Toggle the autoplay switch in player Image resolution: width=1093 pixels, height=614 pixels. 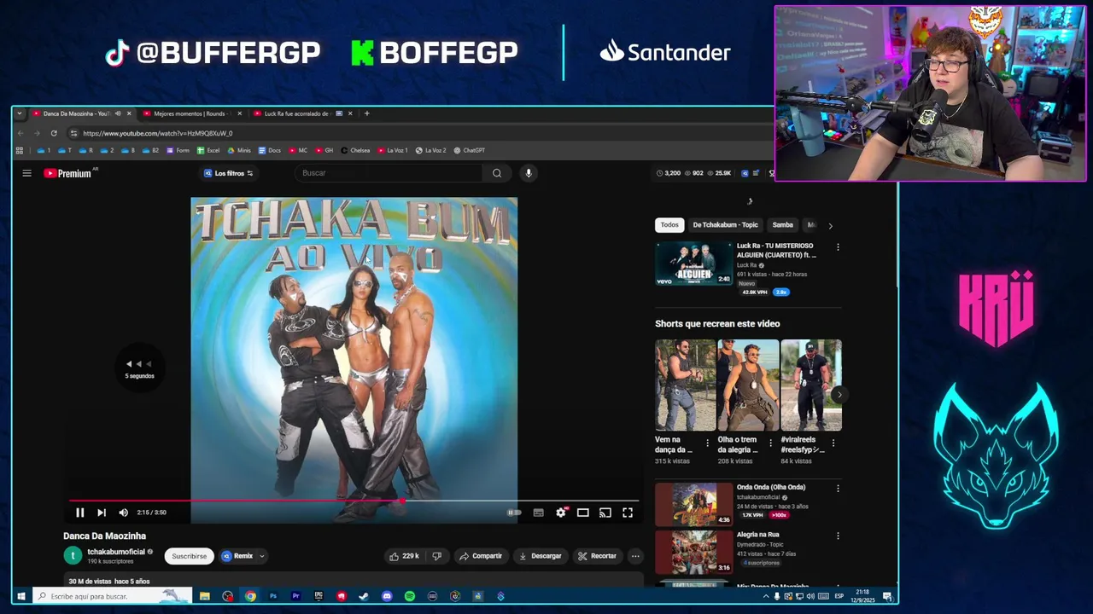point(514,513)
